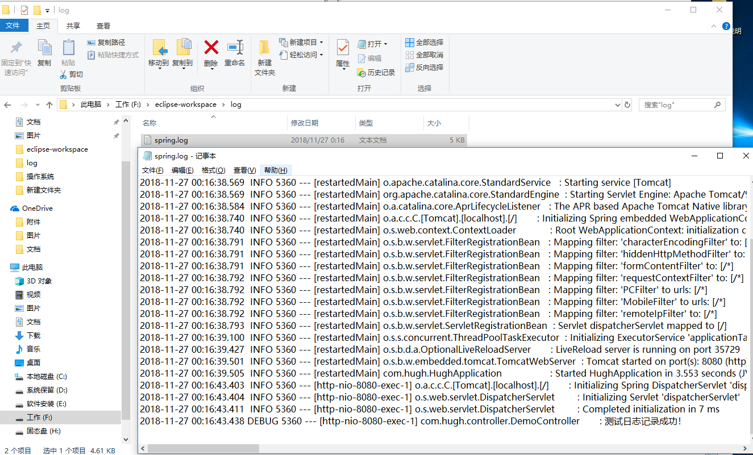Image resolution: width=753 pixels, height=455 pixels.
Task: Create a New Folder from ribbon
Action: 265,57
